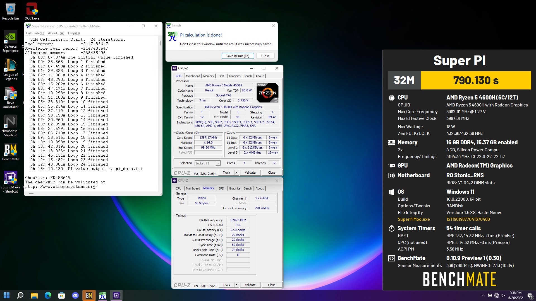Open taskbar Search

coord(20,295)
